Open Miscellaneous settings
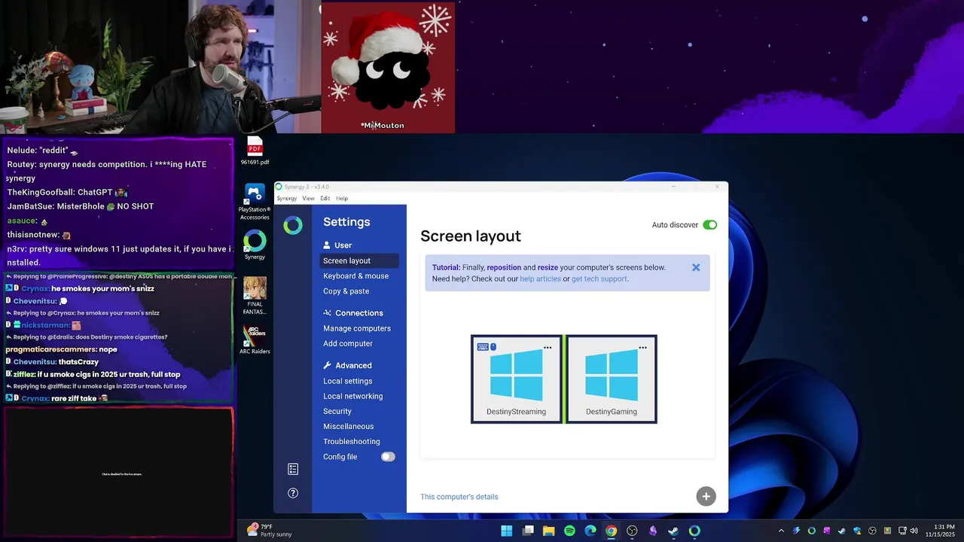 348,426
